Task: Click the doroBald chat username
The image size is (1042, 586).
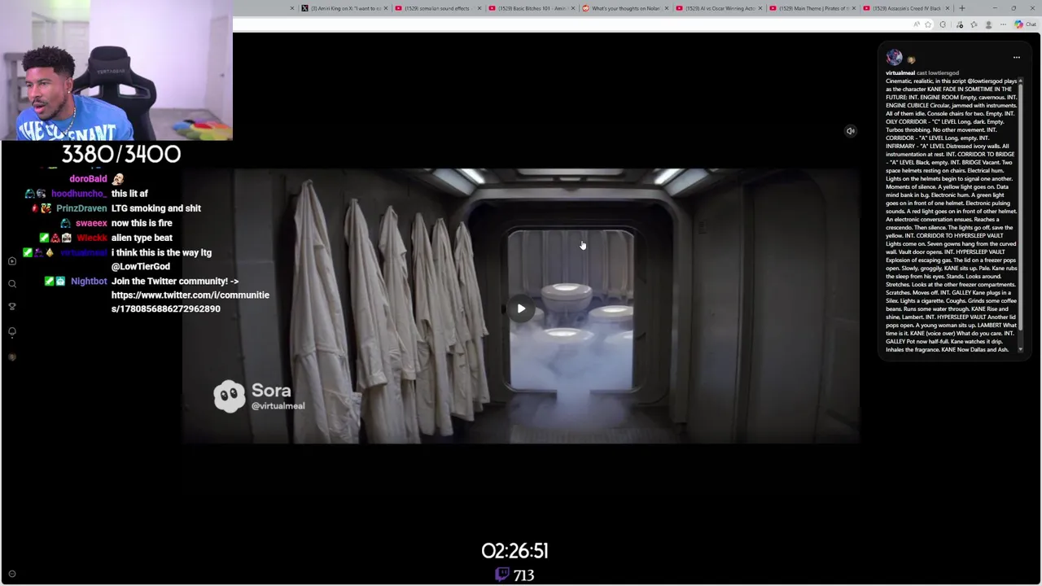Action: tap(88, 179)
